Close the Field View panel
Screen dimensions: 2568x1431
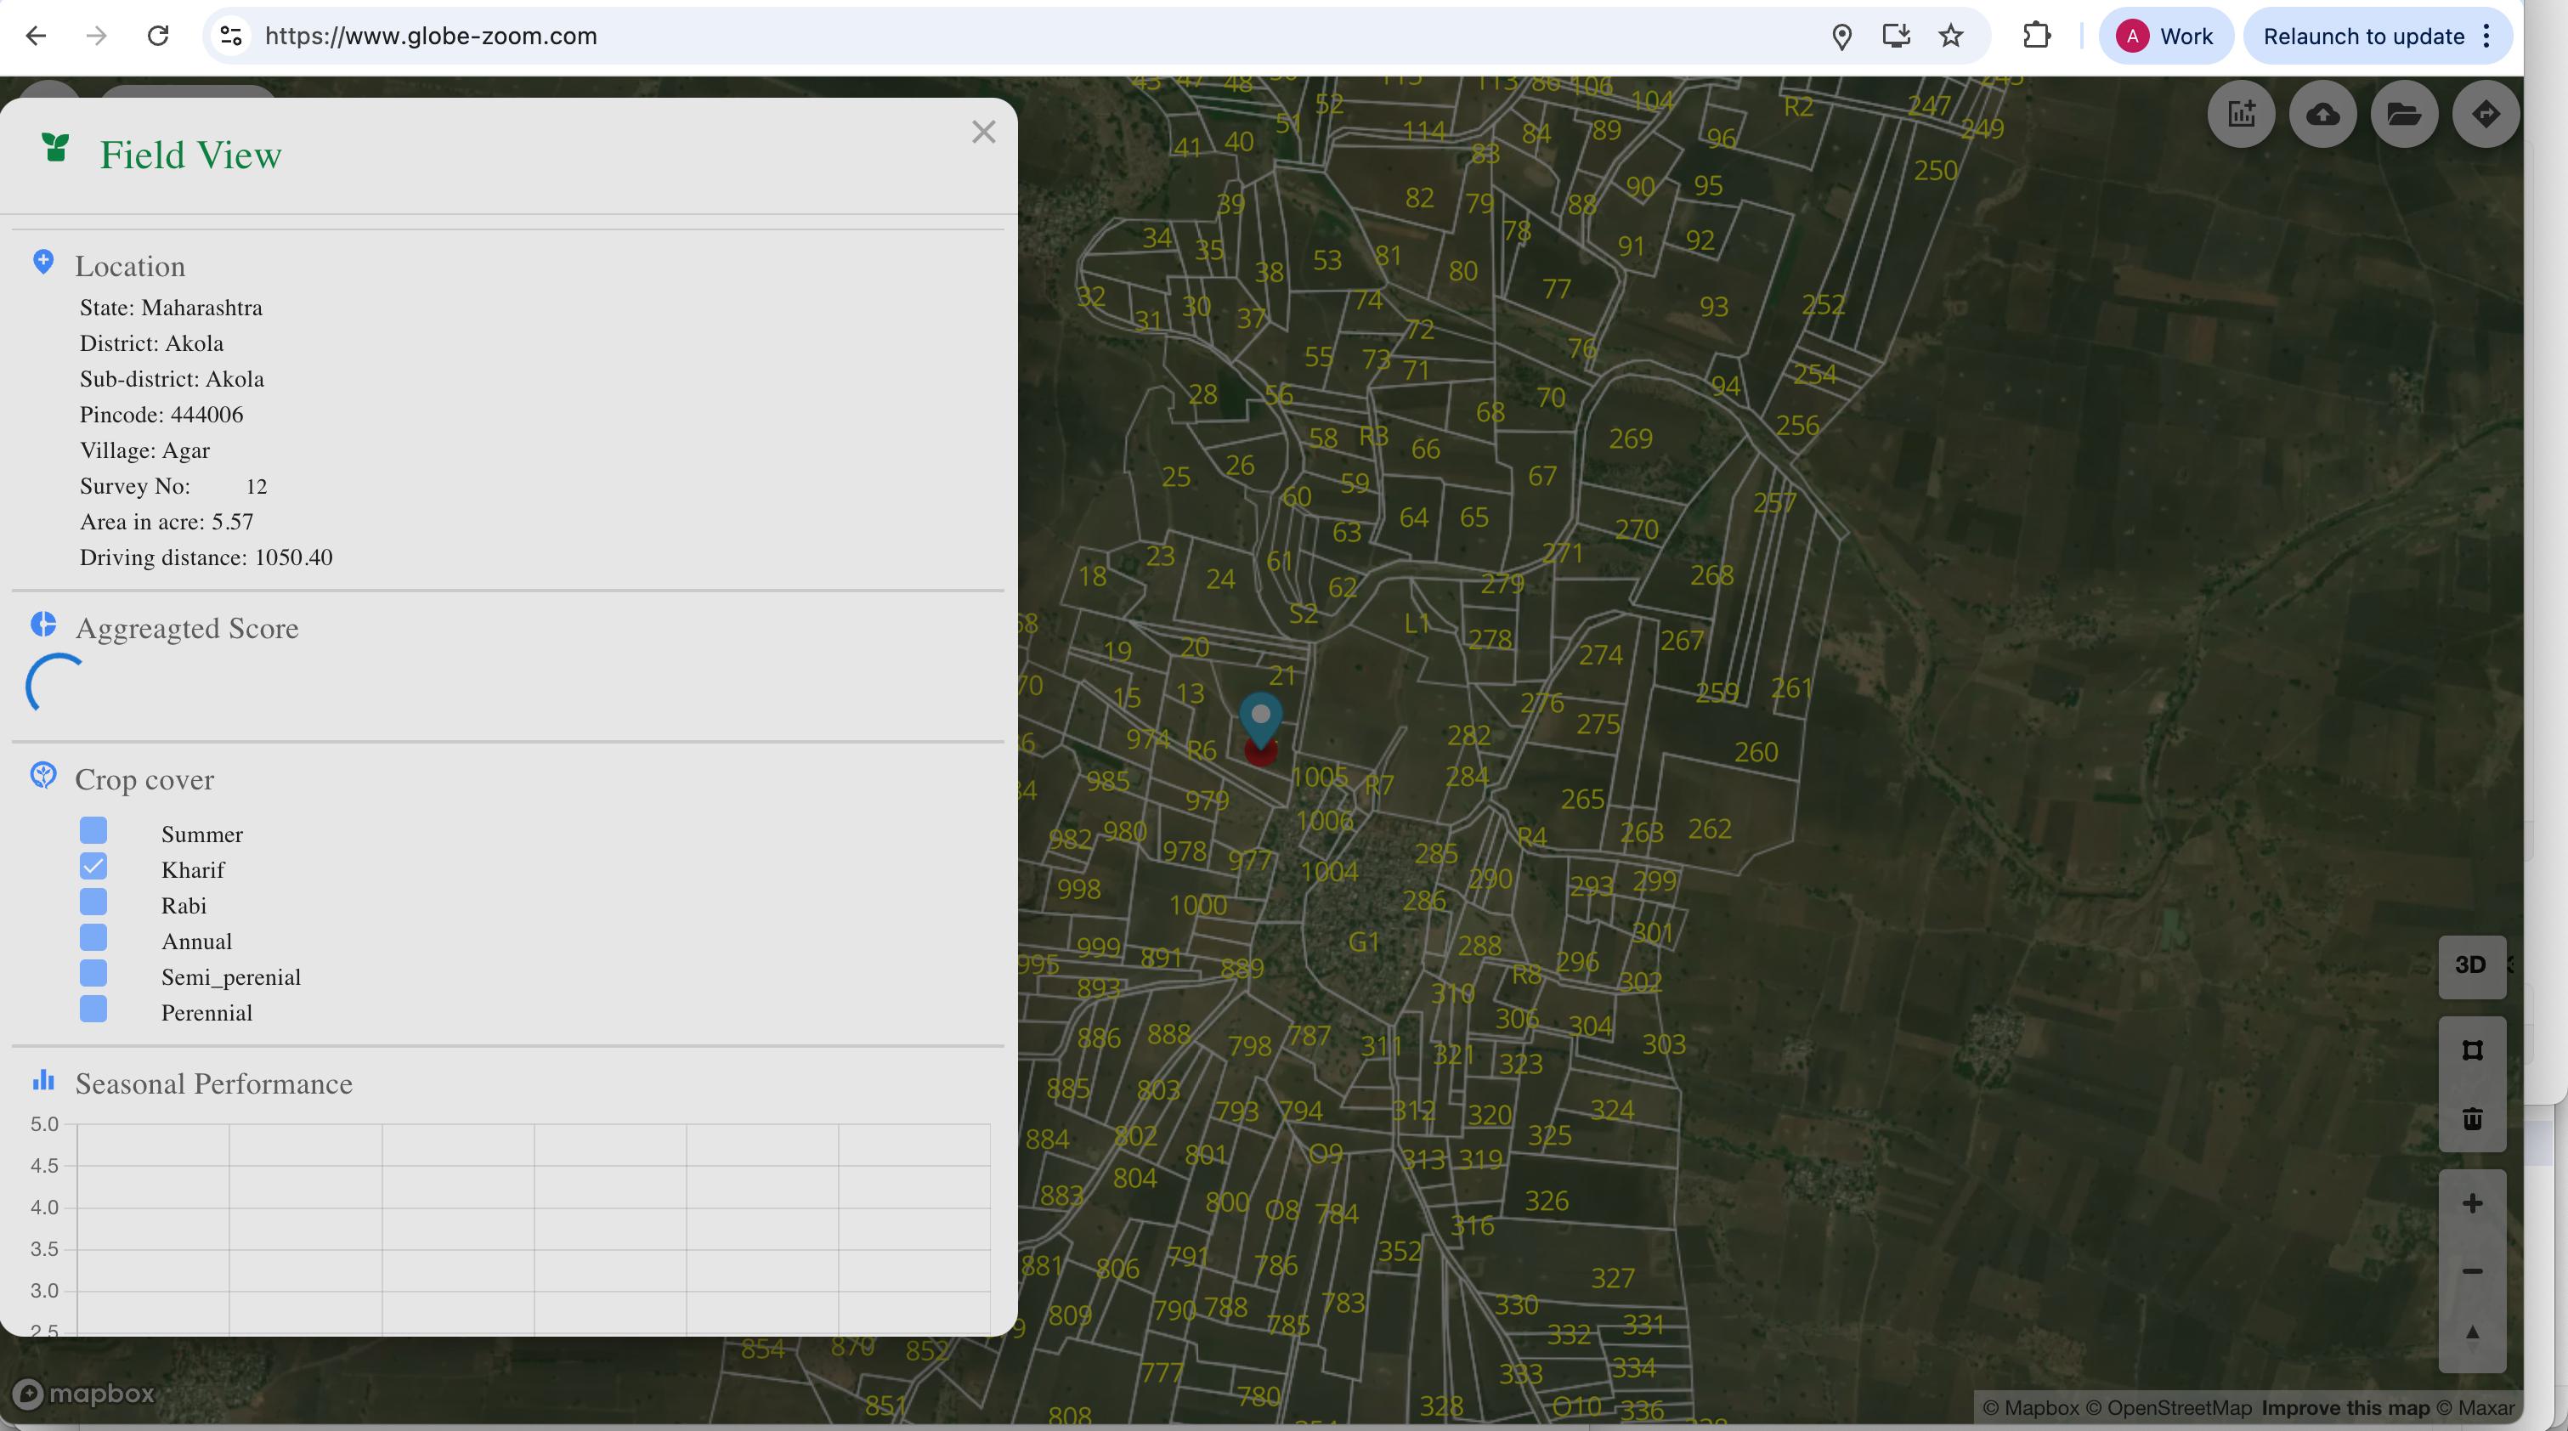click(983, 132)
